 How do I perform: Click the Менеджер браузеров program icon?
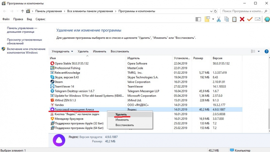(x=52, y=119)
